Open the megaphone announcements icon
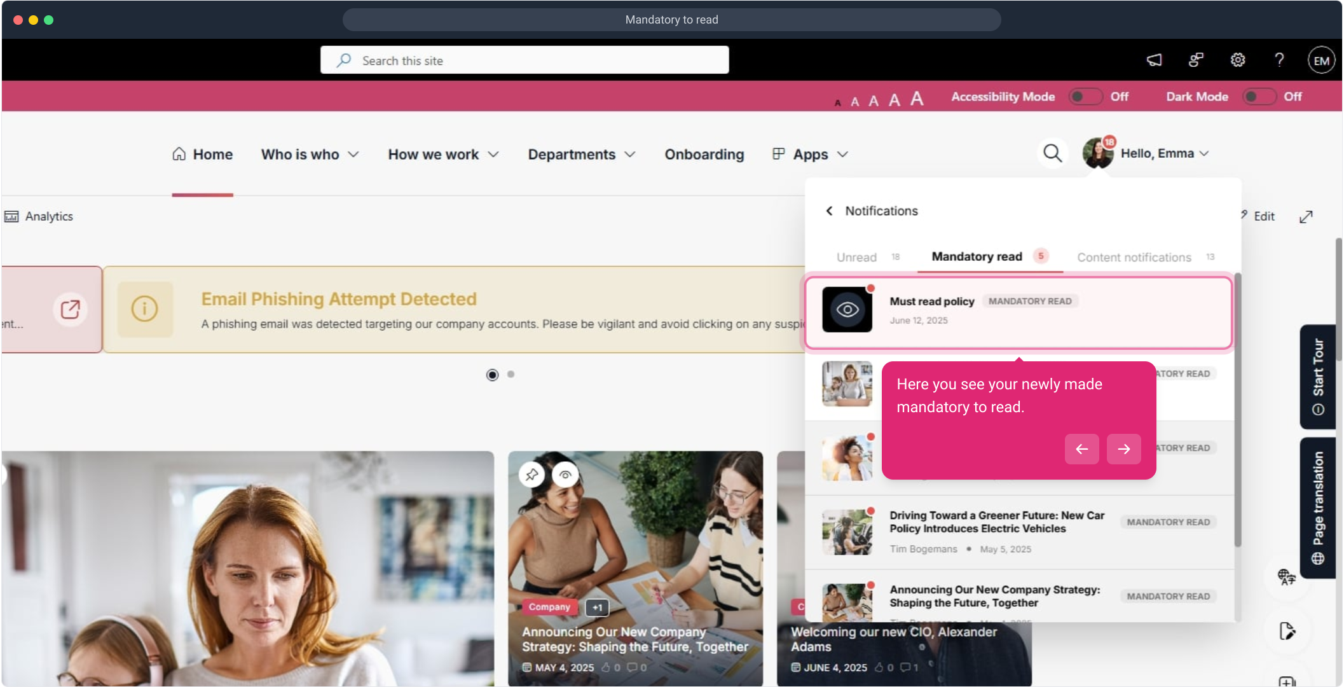This screenshot has height=687, width=1344. tap(1154, 60)
